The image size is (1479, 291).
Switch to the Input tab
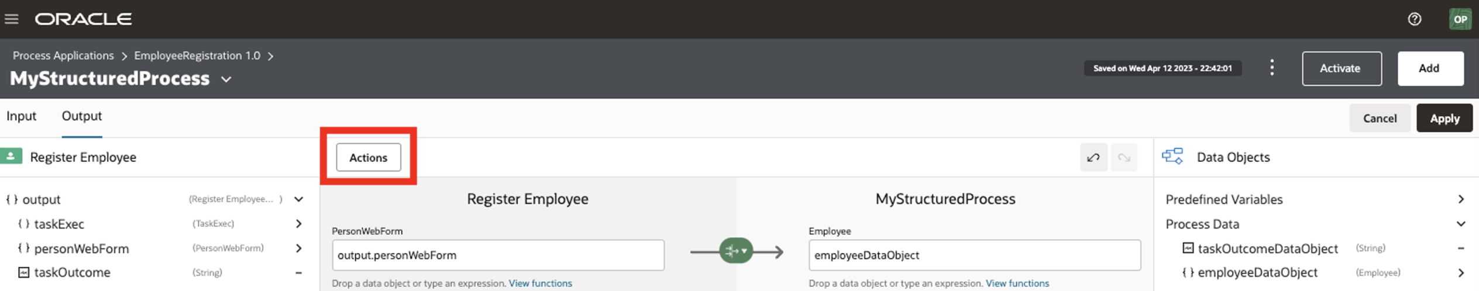tap(21, 116)
